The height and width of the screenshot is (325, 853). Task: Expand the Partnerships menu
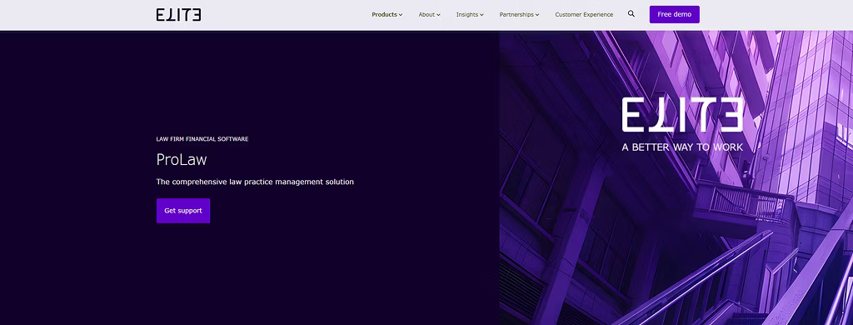pyautogui.click(x=519, y=15)
